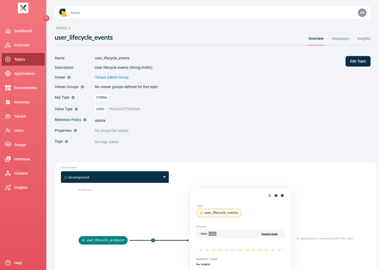Click the Insights link in topic card
The height and width of the screenshot is (270, 379).
[x=203, y=264]
